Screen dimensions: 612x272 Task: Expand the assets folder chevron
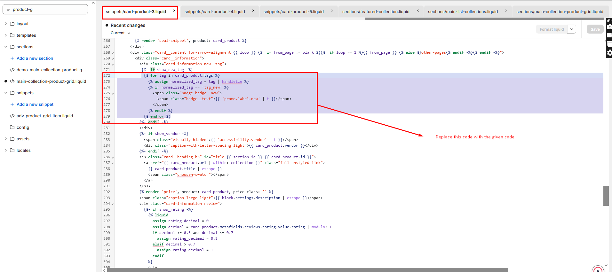point(6,139)
